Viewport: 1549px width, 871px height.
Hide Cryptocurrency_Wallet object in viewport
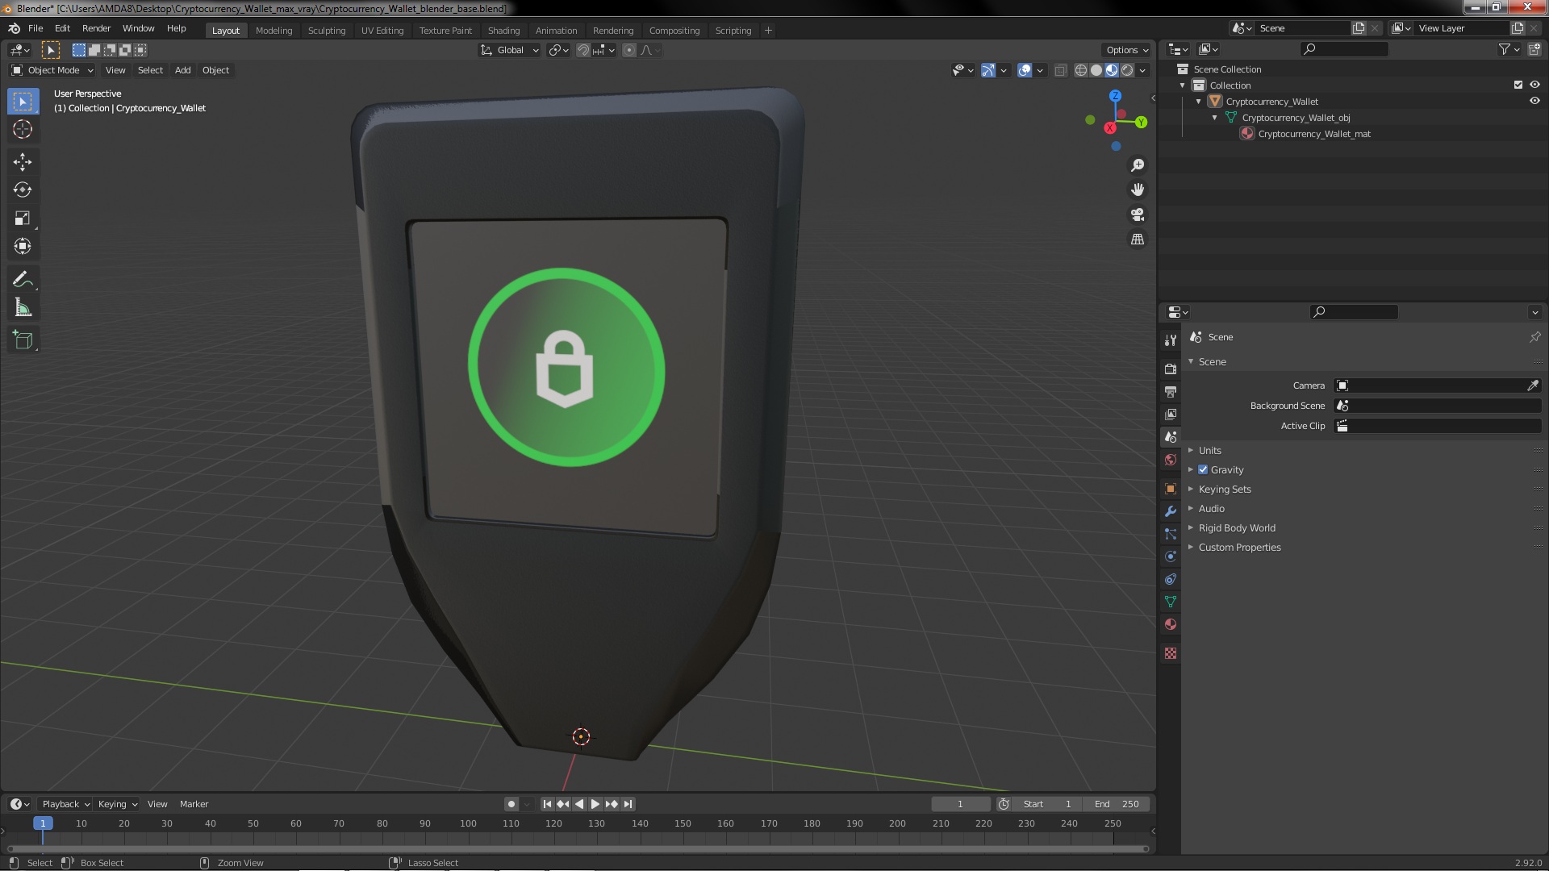(x=1534, y=101)
